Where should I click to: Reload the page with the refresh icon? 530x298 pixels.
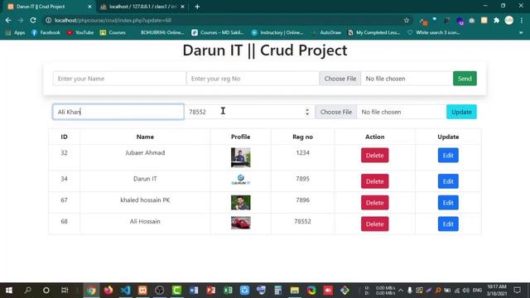tap(33, 20)
